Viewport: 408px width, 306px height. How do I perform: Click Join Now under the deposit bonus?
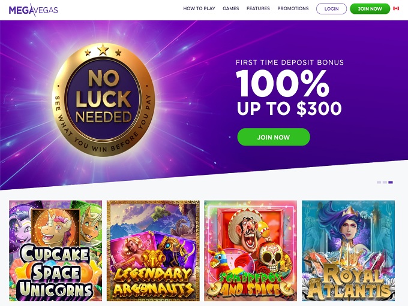tap(274, 137)
